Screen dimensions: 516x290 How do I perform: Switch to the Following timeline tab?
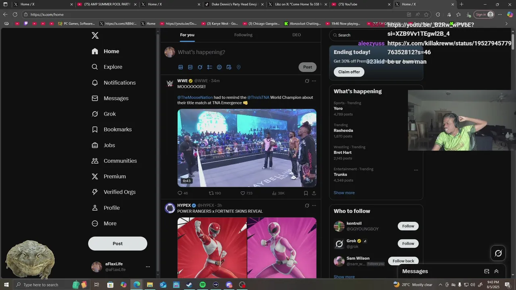[243, 35]
